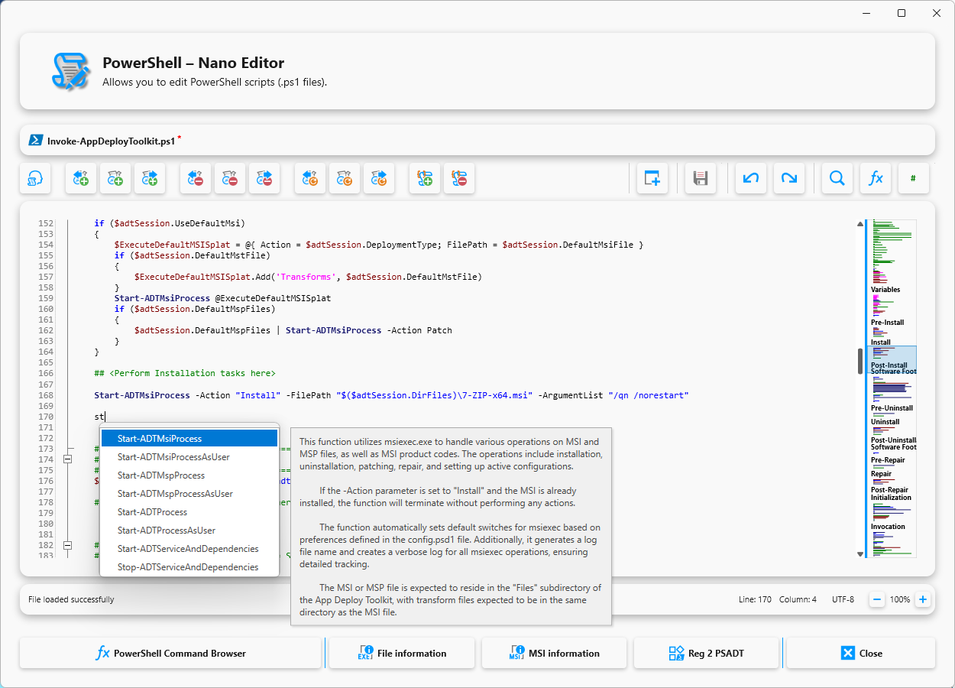Select Start-ADTProcessAsUser suggestion
955x688 pixels.
(189, 531)
